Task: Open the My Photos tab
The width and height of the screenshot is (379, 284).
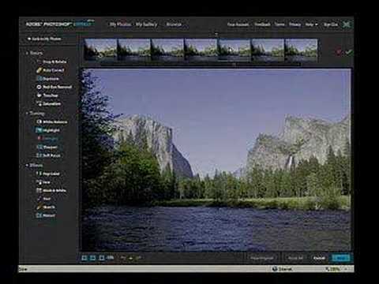Action: (120, 24)
